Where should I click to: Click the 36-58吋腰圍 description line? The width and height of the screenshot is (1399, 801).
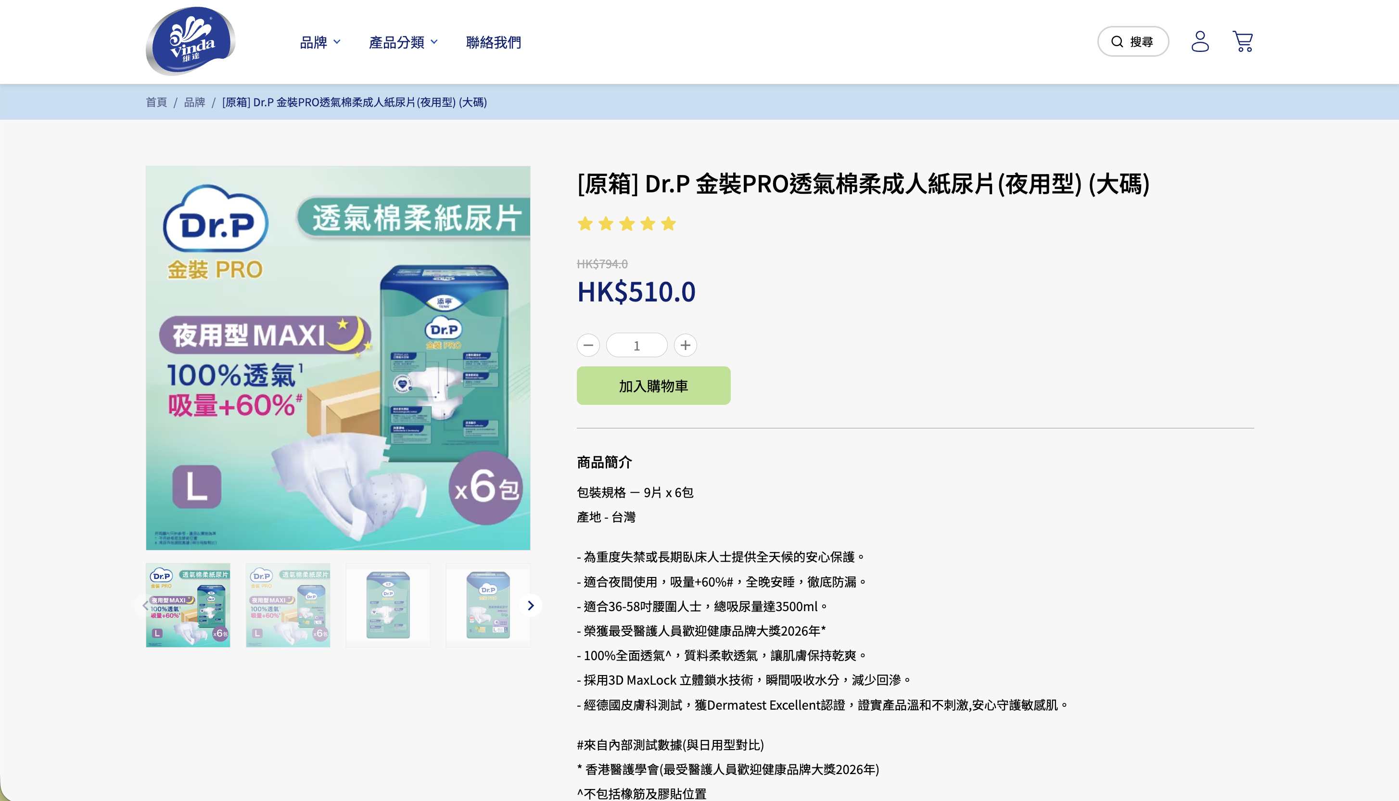coord(702,606)
